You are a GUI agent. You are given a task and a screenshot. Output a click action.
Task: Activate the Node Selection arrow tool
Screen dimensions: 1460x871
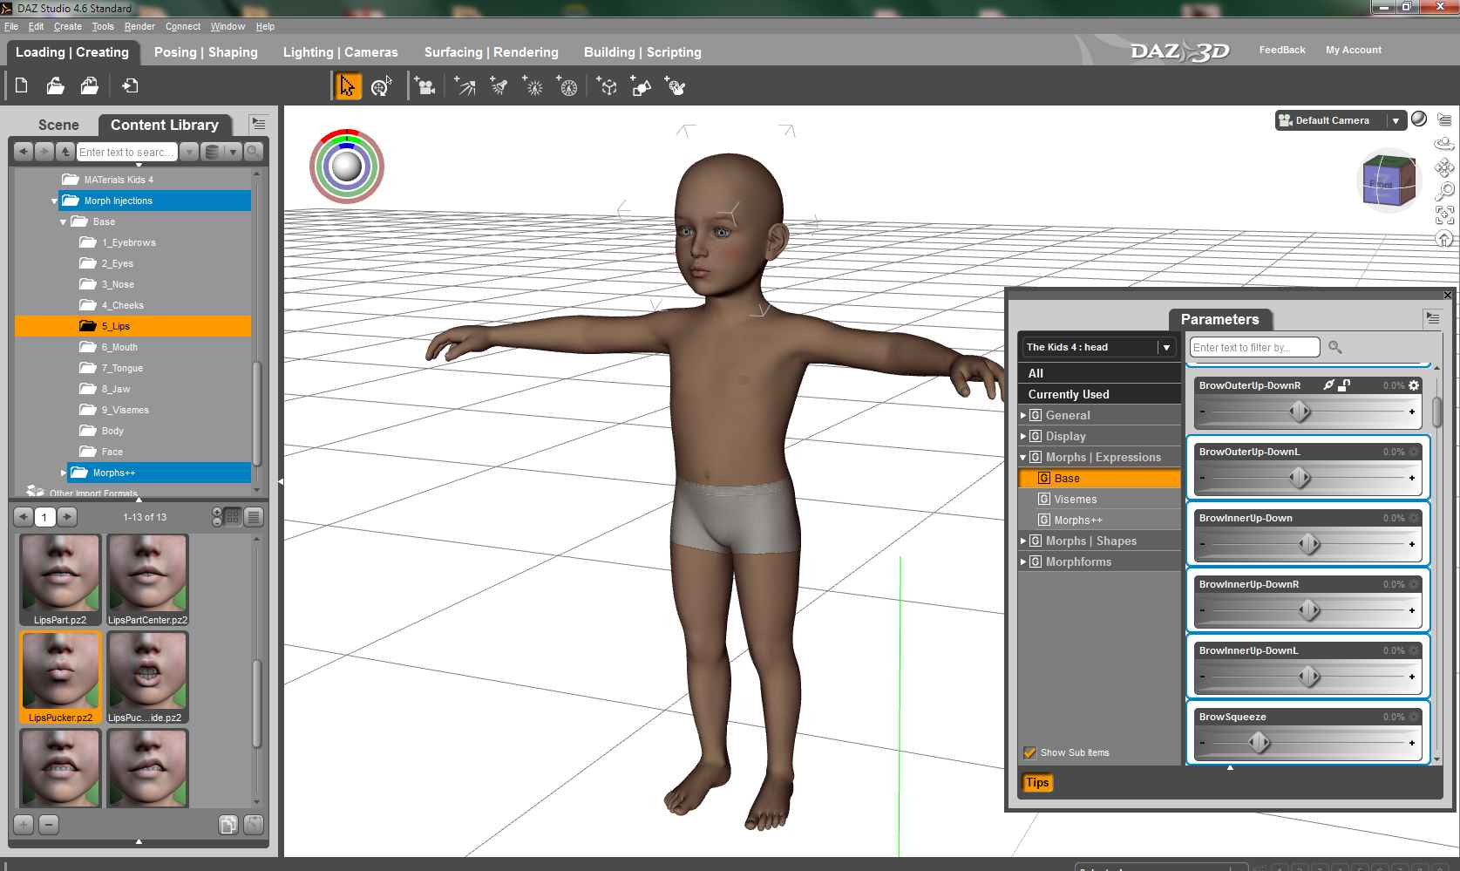coord(348,86)
